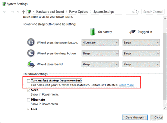Open the Learn More link
Screen dimensions: 167x123
tap(126, 85)
